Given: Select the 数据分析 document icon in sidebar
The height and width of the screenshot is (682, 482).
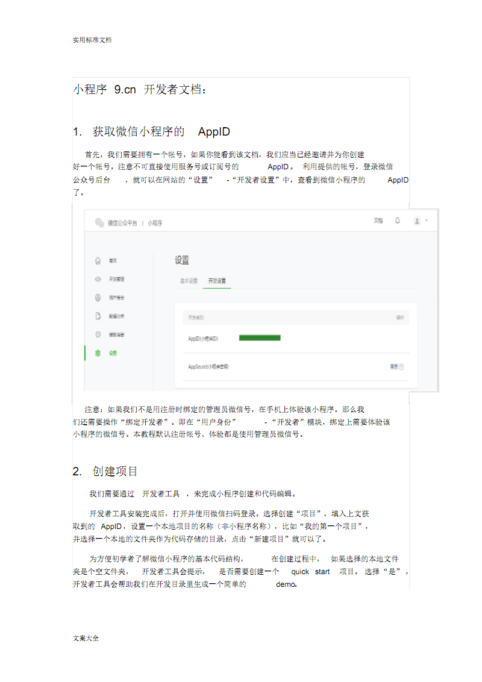Looking at the screenshot, I should (x=98, y=316).
